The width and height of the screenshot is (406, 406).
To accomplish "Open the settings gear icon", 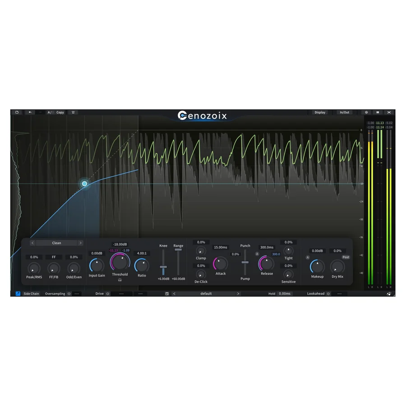I will [x=366, y=112].
